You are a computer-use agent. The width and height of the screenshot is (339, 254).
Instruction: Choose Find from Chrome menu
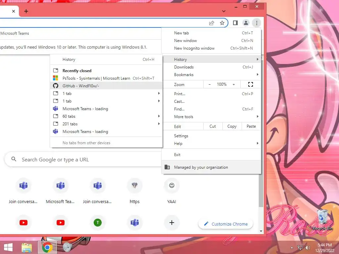click(x=211, y=109)
